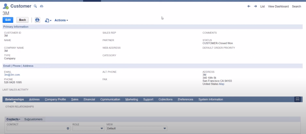Select the Type value Company
This screenshot has height=134, width=306.
pos(10,58)
